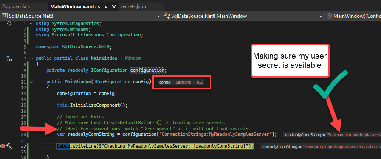
Task: Toggle the breakpoint on line 22
Action: pos(3,146)
